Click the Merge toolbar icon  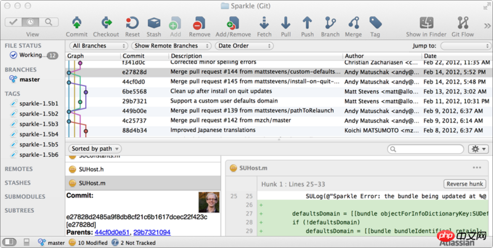[353, 23]
